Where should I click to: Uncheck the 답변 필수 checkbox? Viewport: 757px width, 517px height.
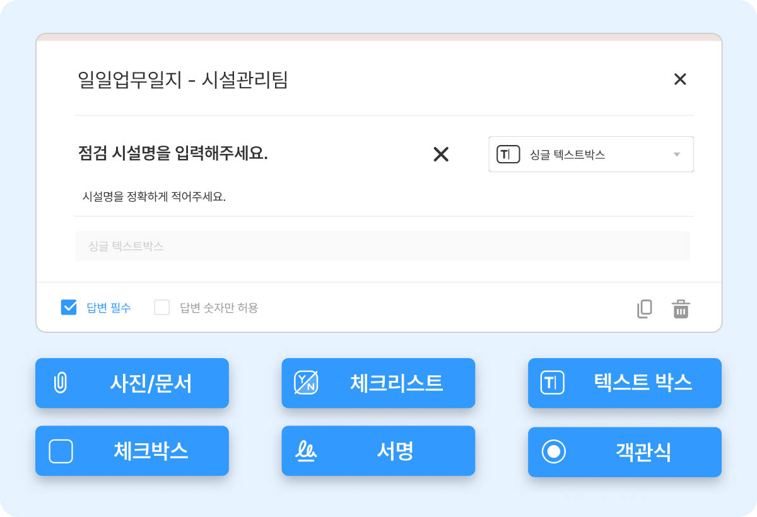[x=69, y=308]
